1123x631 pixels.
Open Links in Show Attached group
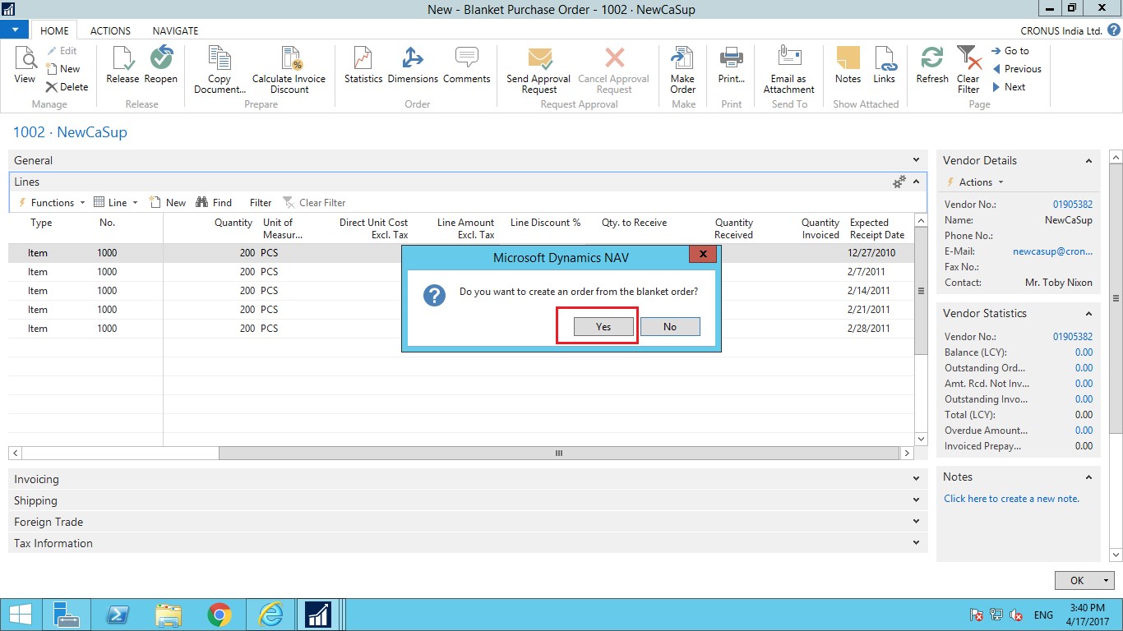[x=884, y=66]
